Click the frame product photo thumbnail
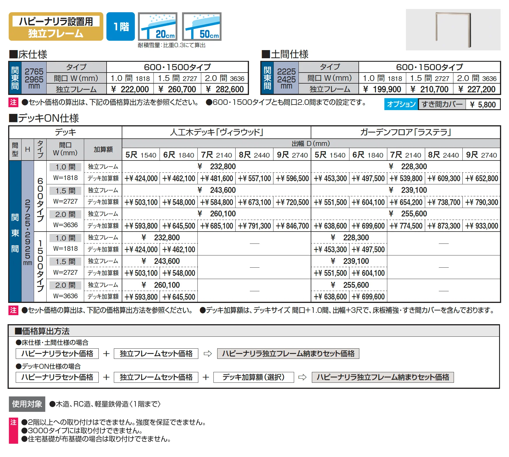The width and height of the screenshot is (509, 457). [x=453, y=30]
